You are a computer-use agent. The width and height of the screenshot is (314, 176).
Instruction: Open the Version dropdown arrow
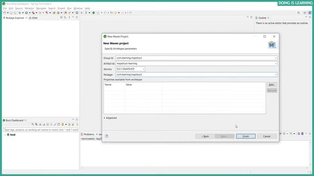point(143,69)
